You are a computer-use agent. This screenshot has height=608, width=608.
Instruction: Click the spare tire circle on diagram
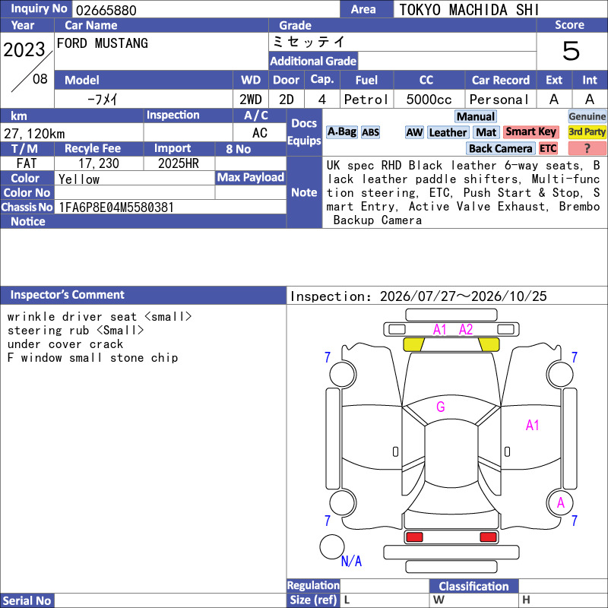coord(332,546)
